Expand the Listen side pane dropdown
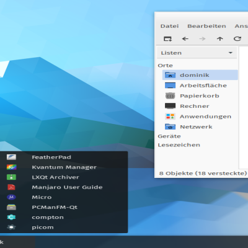The image size is (248, 248). click(197, 53)
